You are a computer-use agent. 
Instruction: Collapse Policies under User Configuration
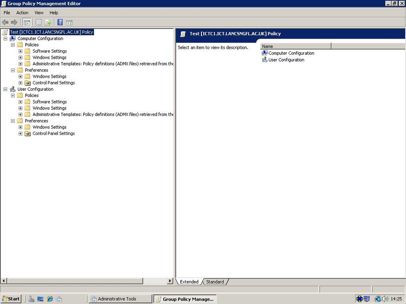(13, 95)
